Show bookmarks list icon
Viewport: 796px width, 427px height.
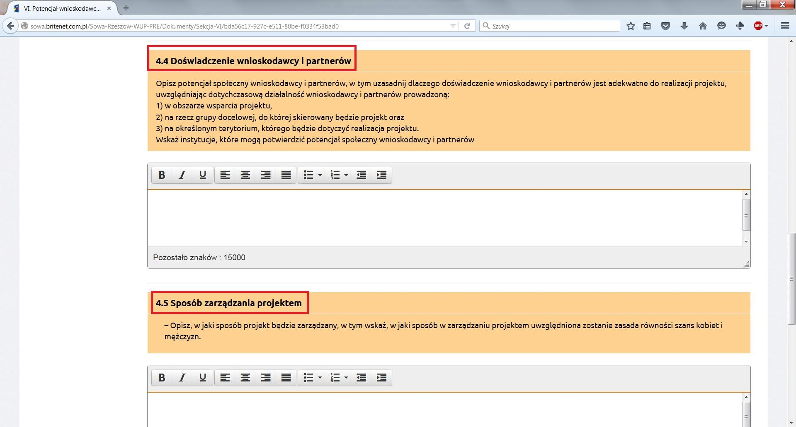coord(647,26)
